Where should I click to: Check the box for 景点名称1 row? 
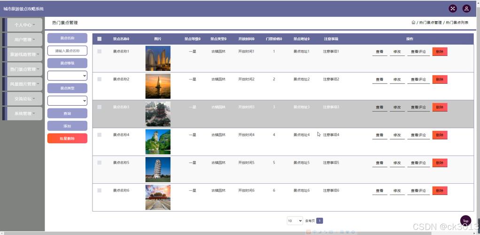tap(100, 52)
